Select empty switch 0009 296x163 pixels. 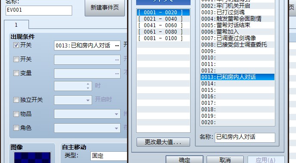coord(237,51)
